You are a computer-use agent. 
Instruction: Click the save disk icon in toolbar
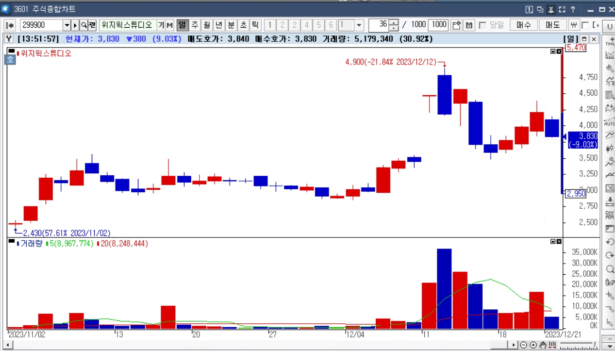pyautogui.click(x=469, y=25)
